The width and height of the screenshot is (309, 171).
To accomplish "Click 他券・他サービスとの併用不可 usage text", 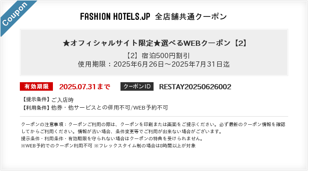I will point(91,108).
